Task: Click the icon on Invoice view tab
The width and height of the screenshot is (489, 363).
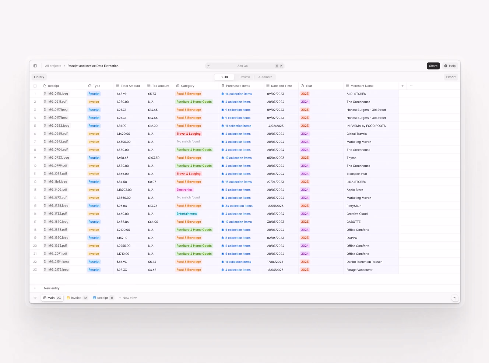Action: [68, 298]
